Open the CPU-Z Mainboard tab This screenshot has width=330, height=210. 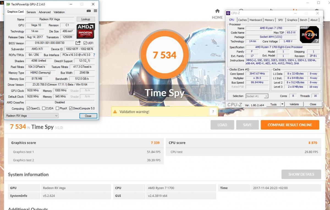256,20
